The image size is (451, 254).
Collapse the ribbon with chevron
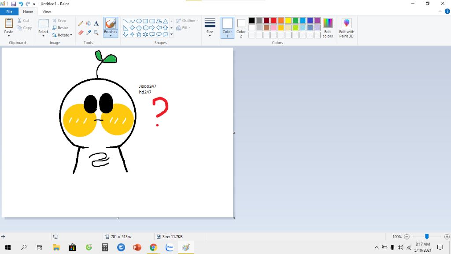[x=440, y=11]
